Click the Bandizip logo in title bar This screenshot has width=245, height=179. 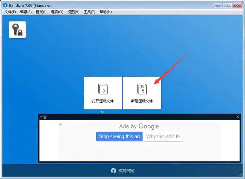click(5, 5)
